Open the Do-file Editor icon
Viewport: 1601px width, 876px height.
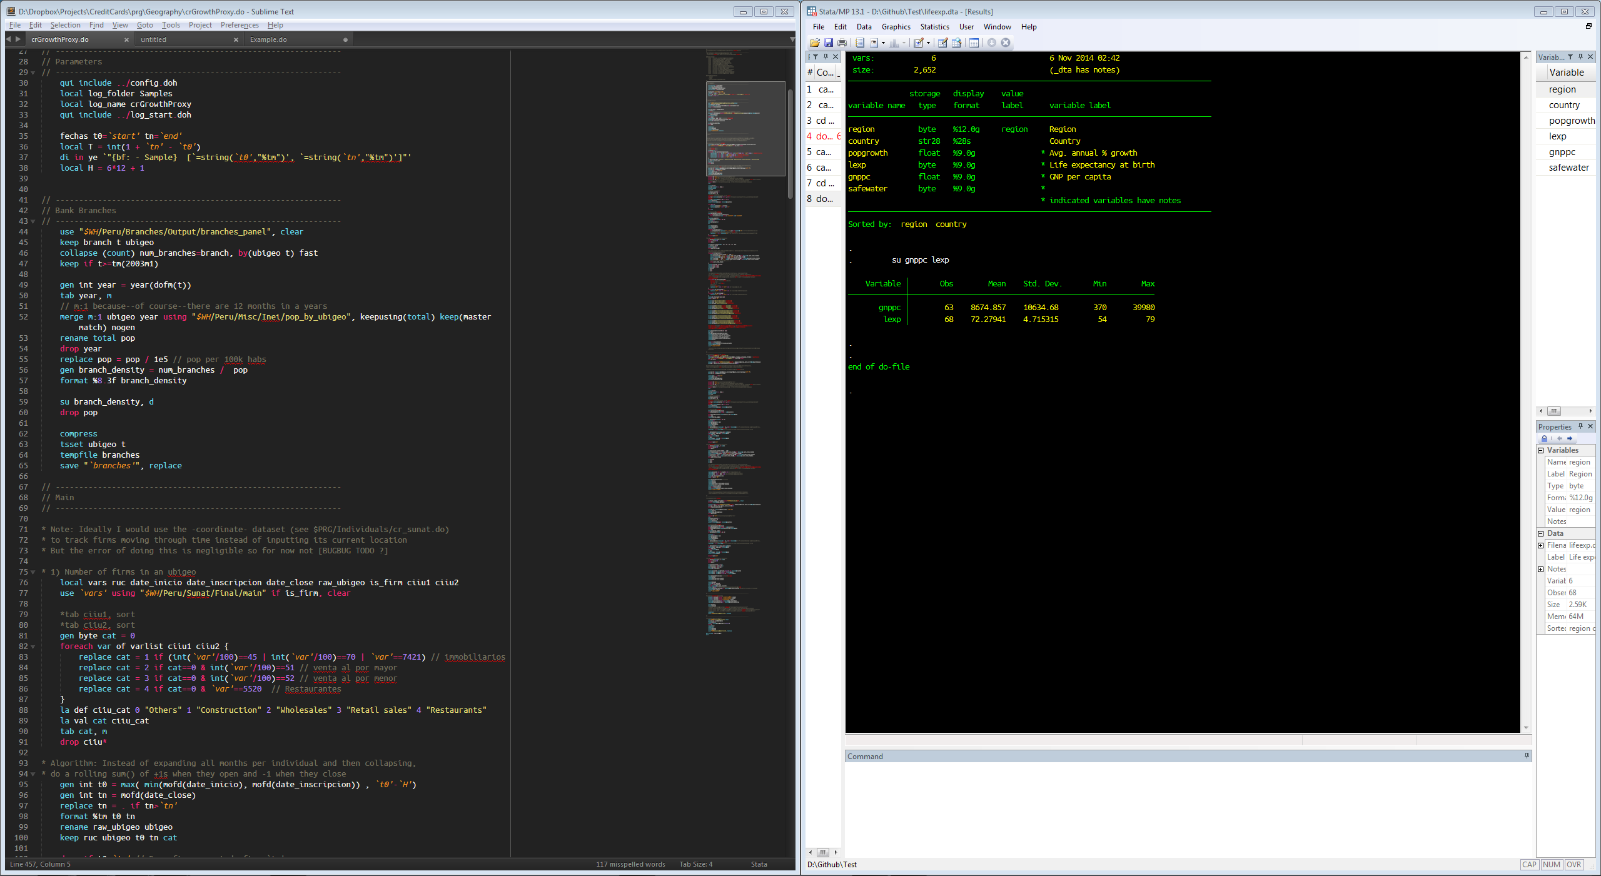(x=917, y=43)
